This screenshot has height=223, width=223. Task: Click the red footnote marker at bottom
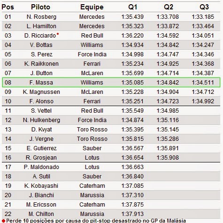(x=4, y=221)
